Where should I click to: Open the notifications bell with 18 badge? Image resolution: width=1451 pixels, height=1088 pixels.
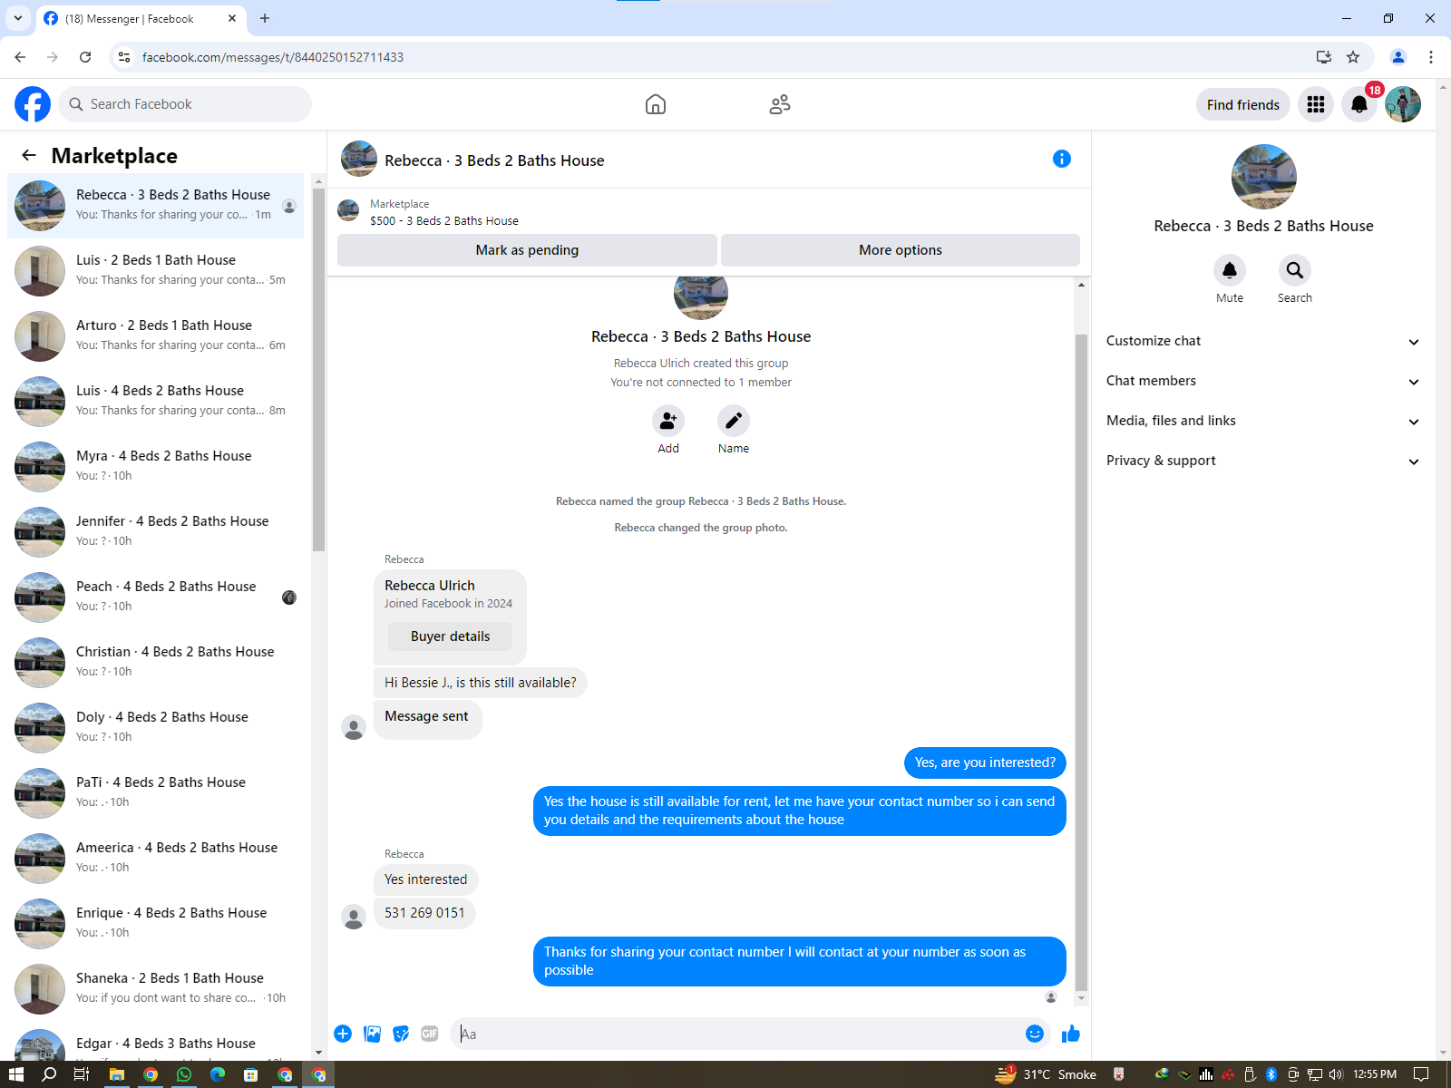[1359, 104]
